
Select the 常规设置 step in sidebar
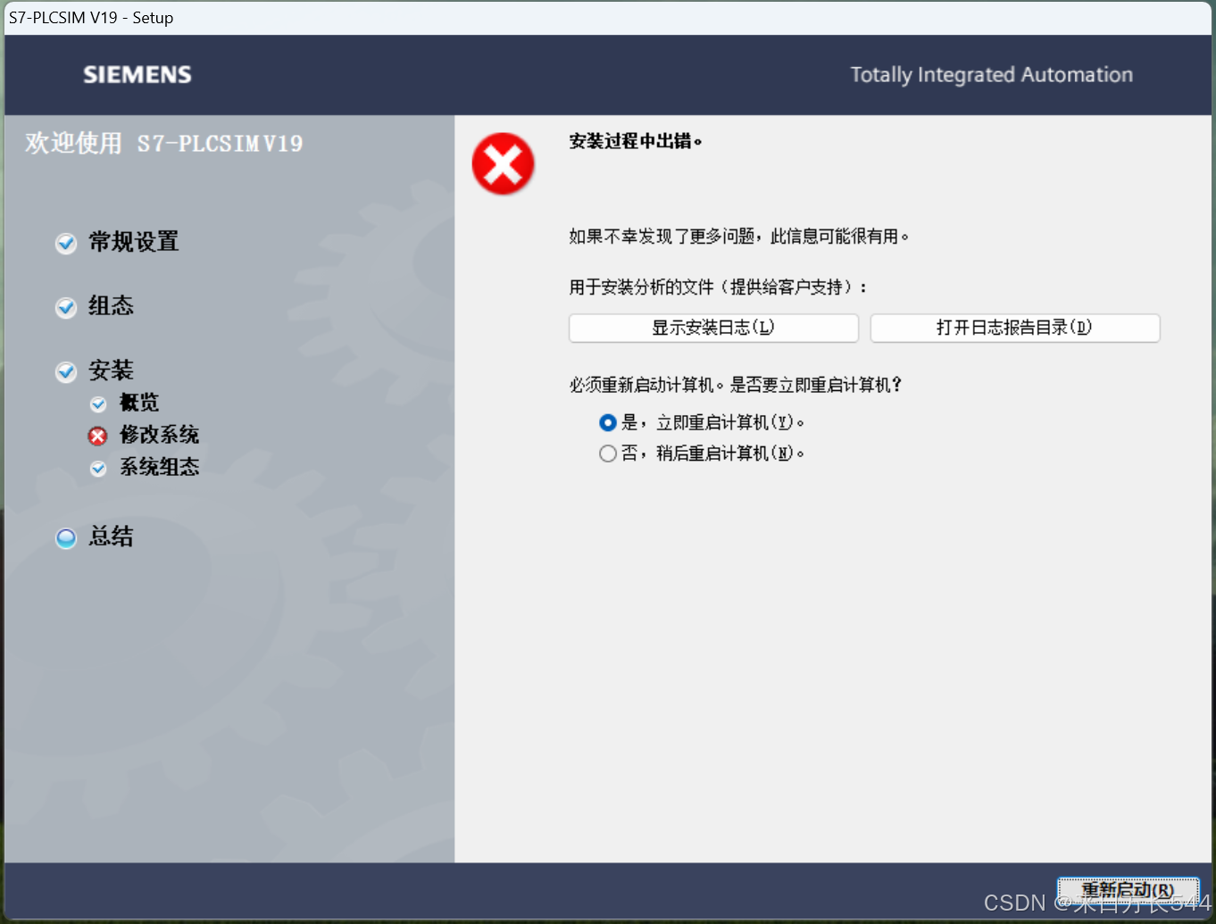point(134,242)
